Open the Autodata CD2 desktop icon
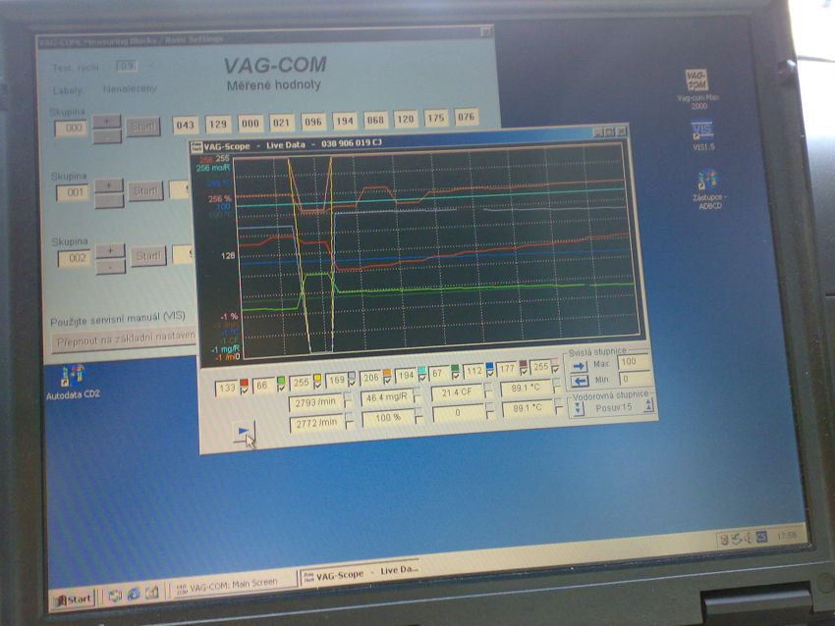The height and width of the screenshot is (626, 835). [73, 382]
